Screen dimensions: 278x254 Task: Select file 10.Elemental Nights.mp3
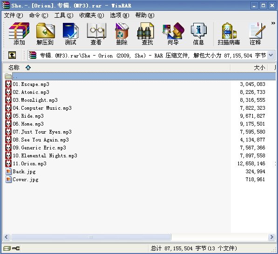pyautogui.click(x=45, y=155)
